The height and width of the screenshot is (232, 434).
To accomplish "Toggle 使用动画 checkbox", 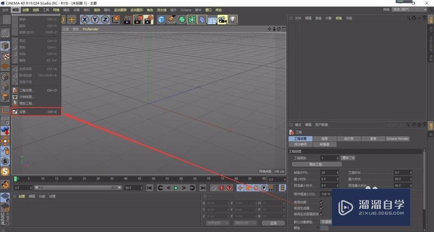I will pos(322,202).
